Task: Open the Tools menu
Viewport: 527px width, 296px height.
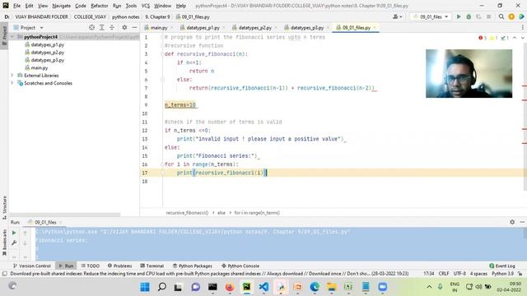Action: click(x=131, y=6)
